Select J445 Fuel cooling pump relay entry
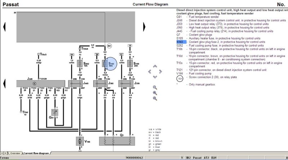 coord(225,31)
